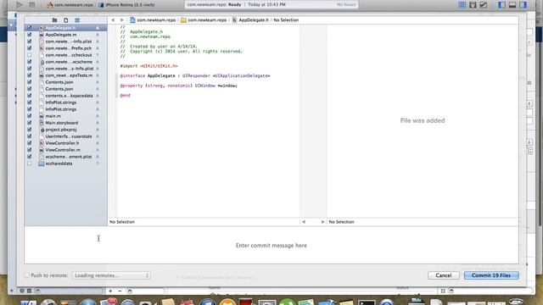Click the Cancel button

pyautogui.click(x=444, y=275)
